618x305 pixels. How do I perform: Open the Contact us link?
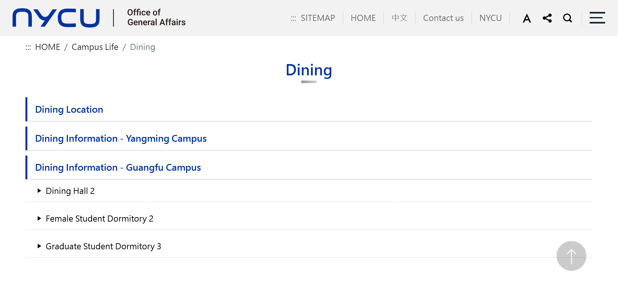[x=443, y=18]
